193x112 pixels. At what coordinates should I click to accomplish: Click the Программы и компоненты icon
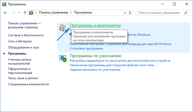tap(63, 28)
